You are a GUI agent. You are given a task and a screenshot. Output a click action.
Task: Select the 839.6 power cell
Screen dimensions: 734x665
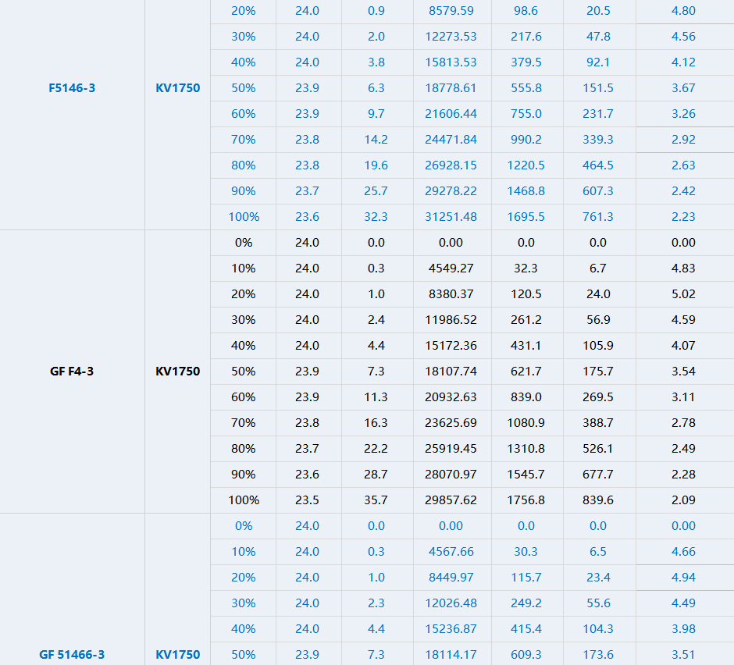coord(597,500)
